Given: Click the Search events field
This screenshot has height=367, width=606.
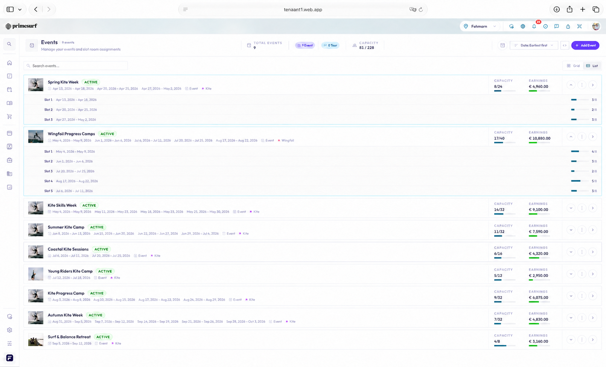Looking at the screenshot, I should [x=76, y=66].
